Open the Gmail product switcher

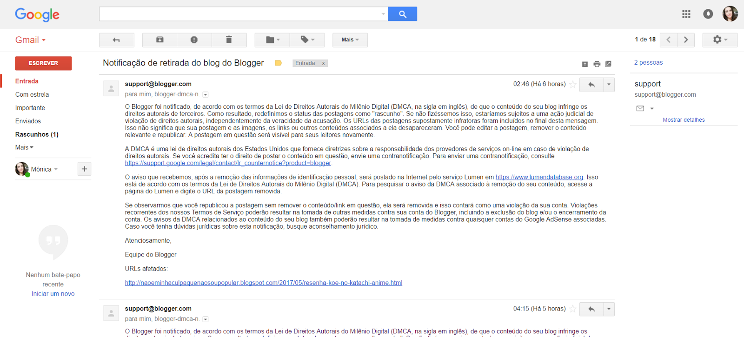pyautogui.click(x=31, y=40)
